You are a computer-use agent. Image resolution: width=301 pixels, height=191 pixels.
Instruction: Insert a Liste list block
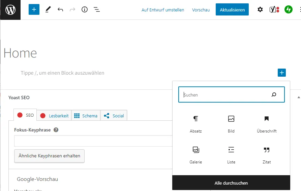pos(231,155)
